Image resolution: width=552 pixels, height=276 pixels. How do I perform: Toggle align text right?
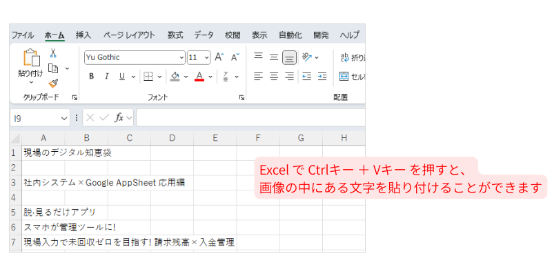click(x=289, y=76)
